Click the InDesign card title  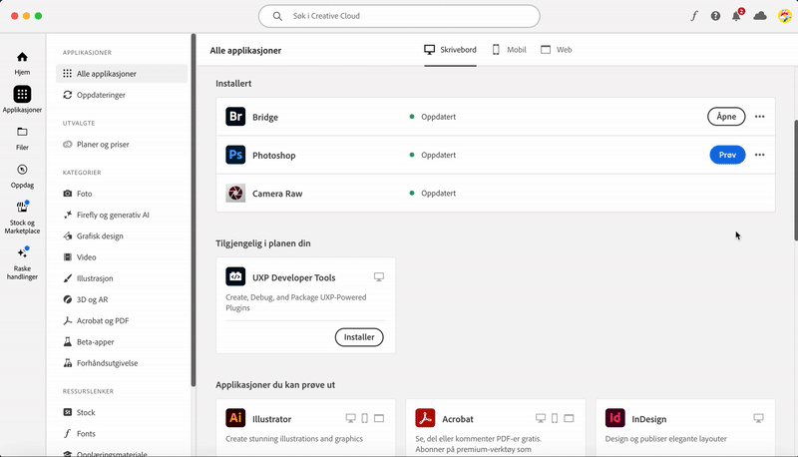(x=649, y=419)
